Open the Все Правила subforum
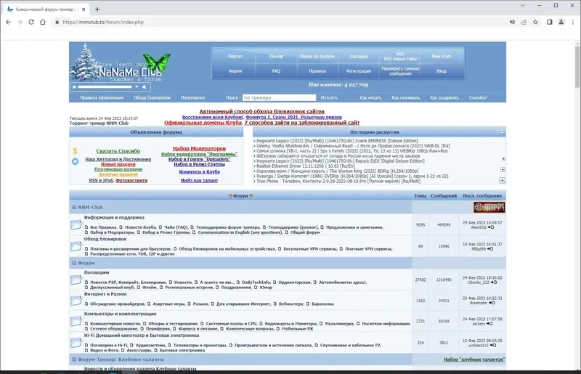The height and width of the screenshot is (374, 581). (x=102, y=227)
